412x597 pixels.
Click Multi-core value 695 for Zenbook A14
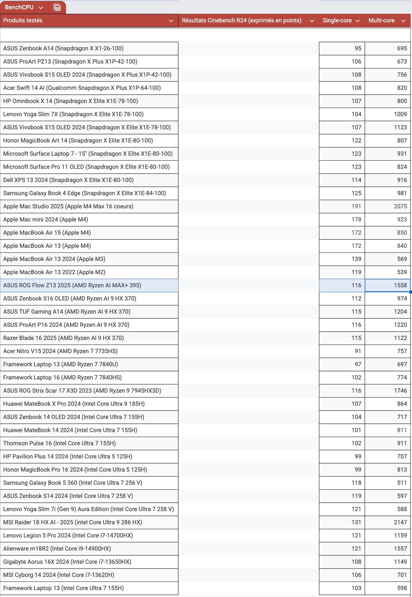point(388,48)
